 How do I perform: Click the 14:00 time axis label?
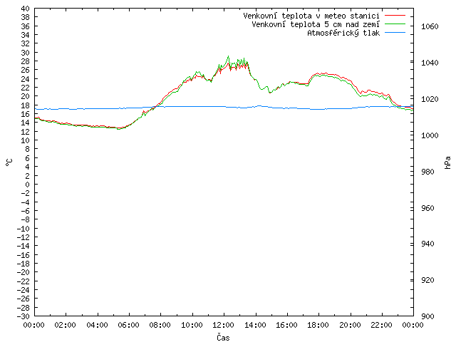tap(255, 325)
